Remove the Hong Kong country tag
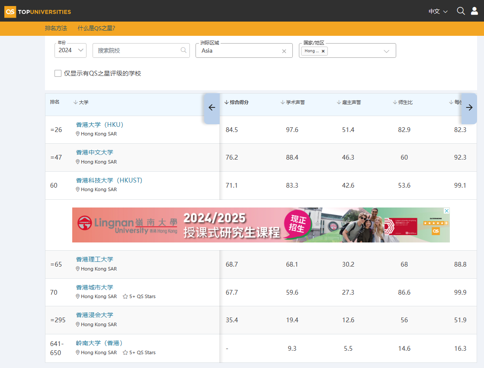 (323, 51)
